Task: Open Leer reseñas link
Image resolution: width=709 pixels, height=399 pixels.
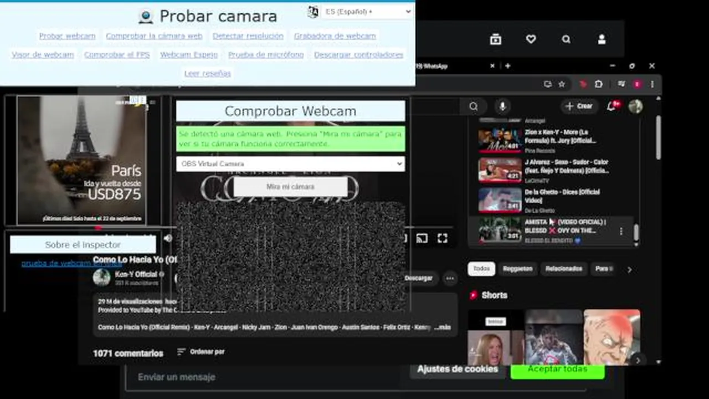Action: [208, 73]
